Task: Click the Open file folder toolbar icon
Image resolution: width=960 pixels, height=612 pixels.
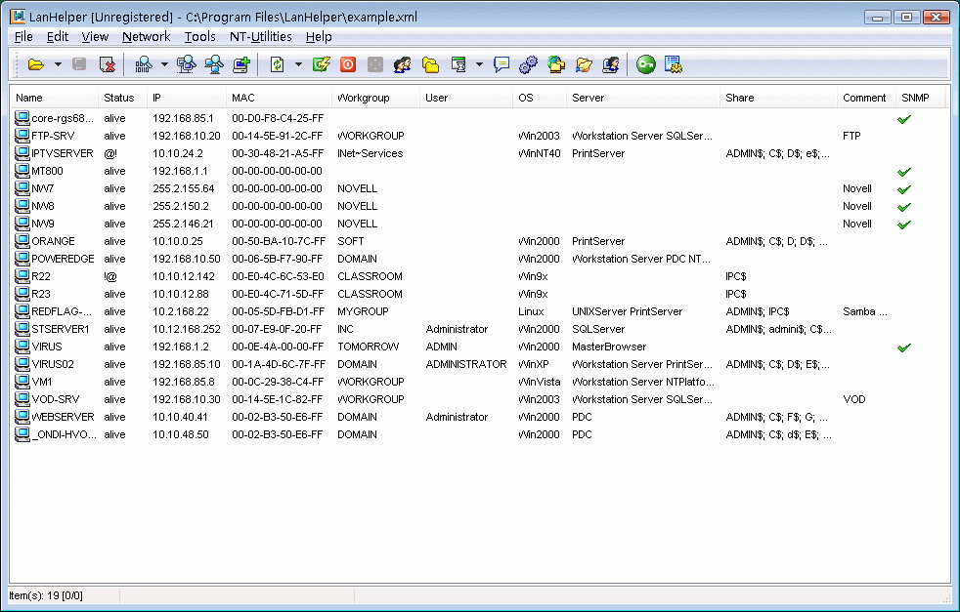Action: click(36, 65)
